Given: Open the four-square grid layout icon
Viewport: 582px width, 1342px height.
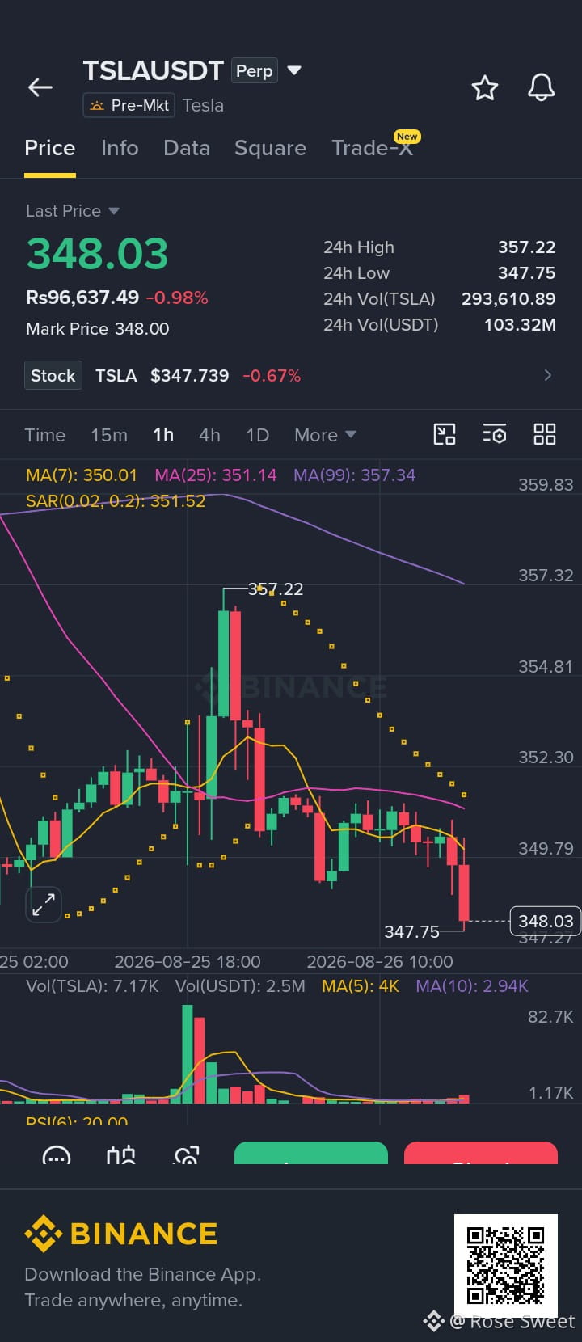Looking at the screenshot, I should (545, 434).
